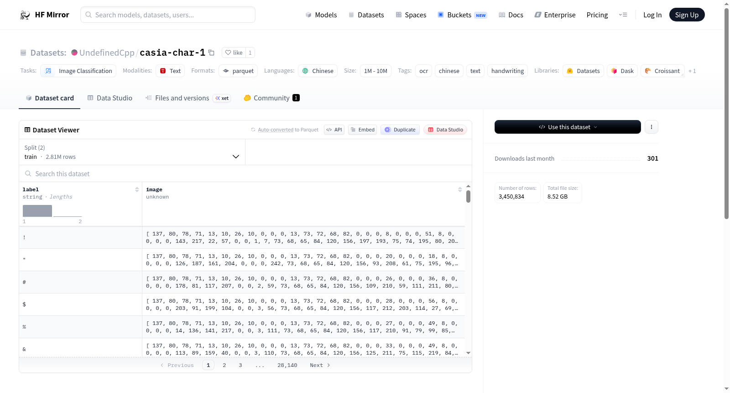Sort by the label column
This screenshot has width=730, height=393.
point(137,189)
